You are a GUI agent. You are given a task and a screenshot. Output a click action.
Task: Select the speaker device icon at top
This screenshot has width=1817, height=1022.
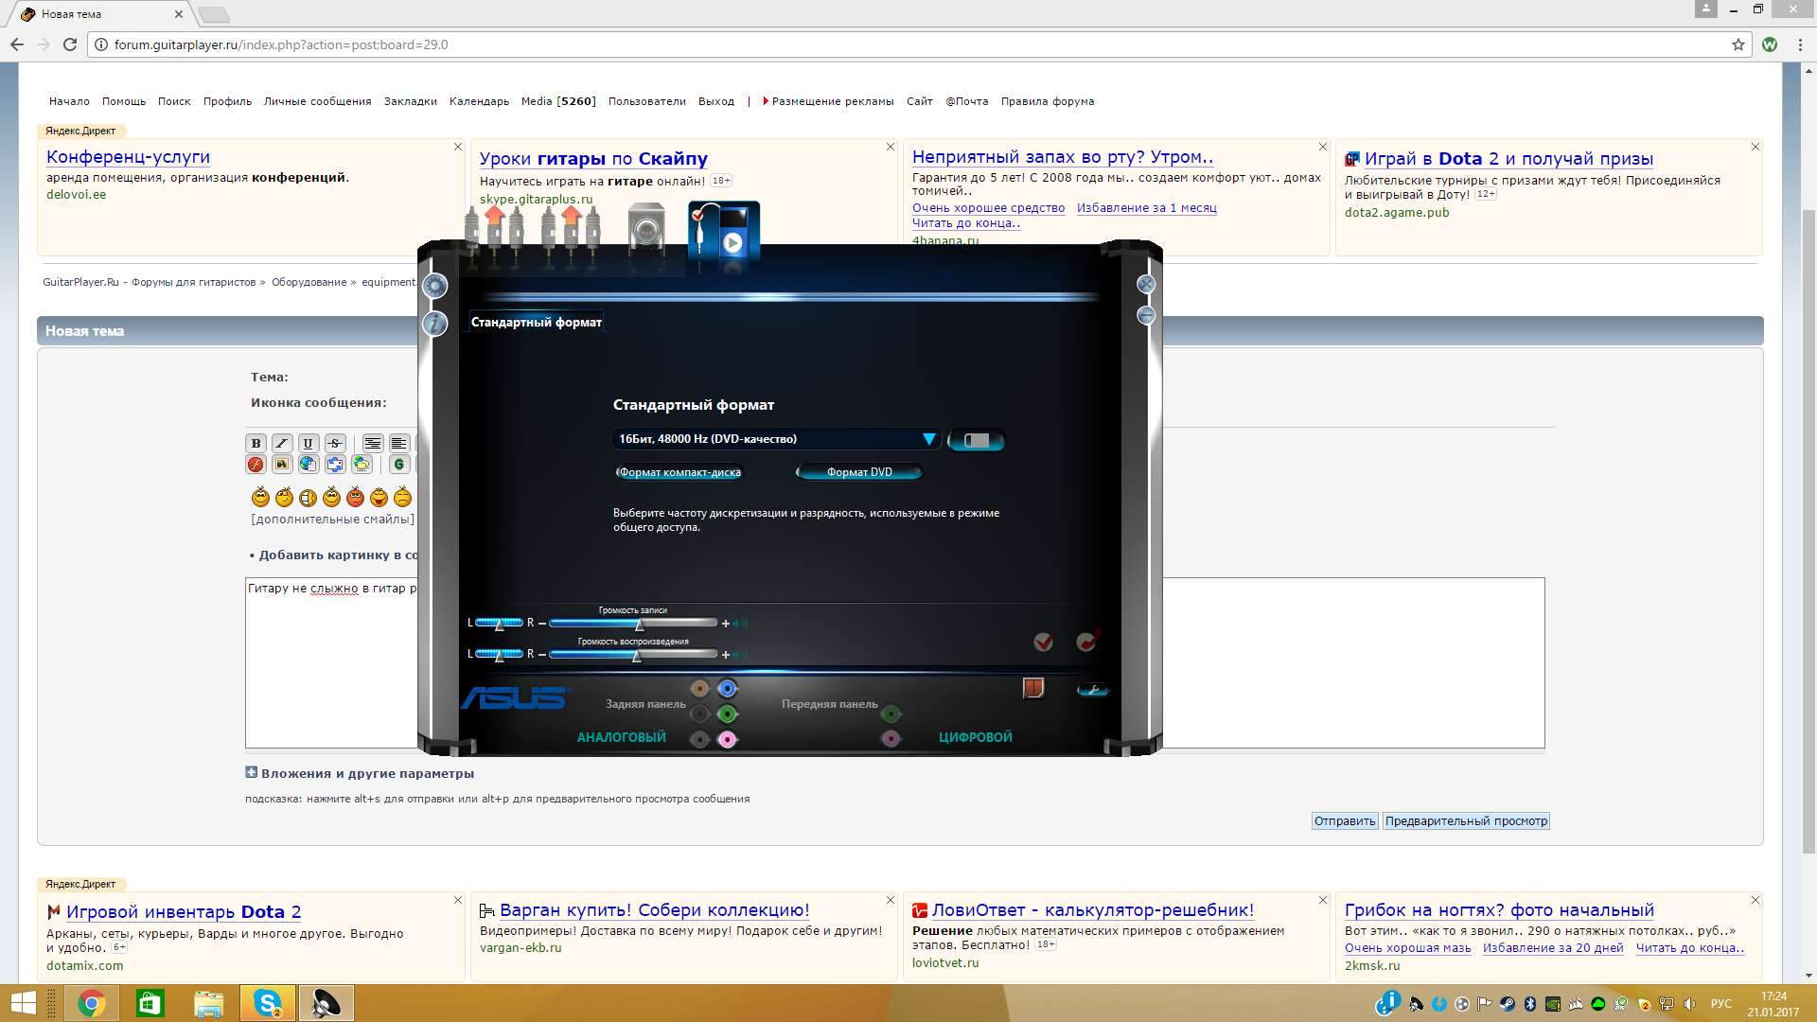646,230
